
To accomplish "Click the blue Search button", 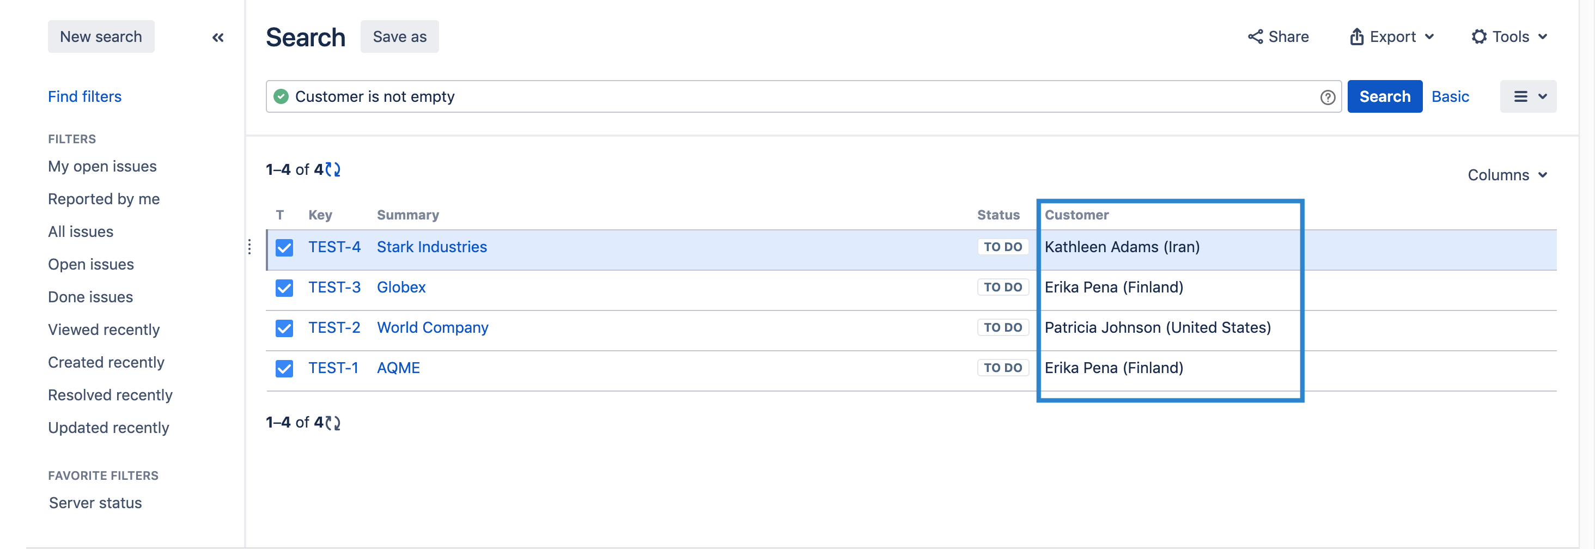I will (1384, 96).
